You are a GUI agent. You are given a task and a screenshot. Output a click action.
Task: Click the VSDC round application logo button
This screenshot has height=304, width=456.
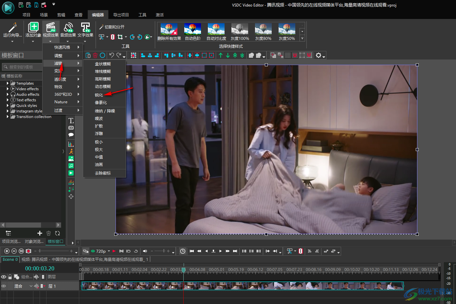(x=8, y=8)
